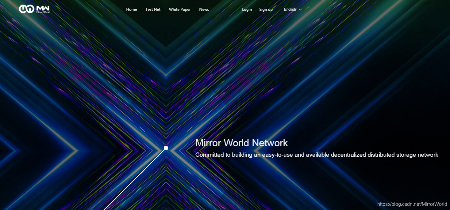Select the Mirror World Network heading
450x210 pixels.
242,143
